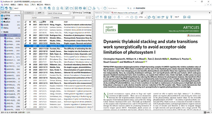The height and width of the screenshot is (114, 212).
Task: Toggle read status dot for Wang, Yingying reference
Action: [30, 24]
